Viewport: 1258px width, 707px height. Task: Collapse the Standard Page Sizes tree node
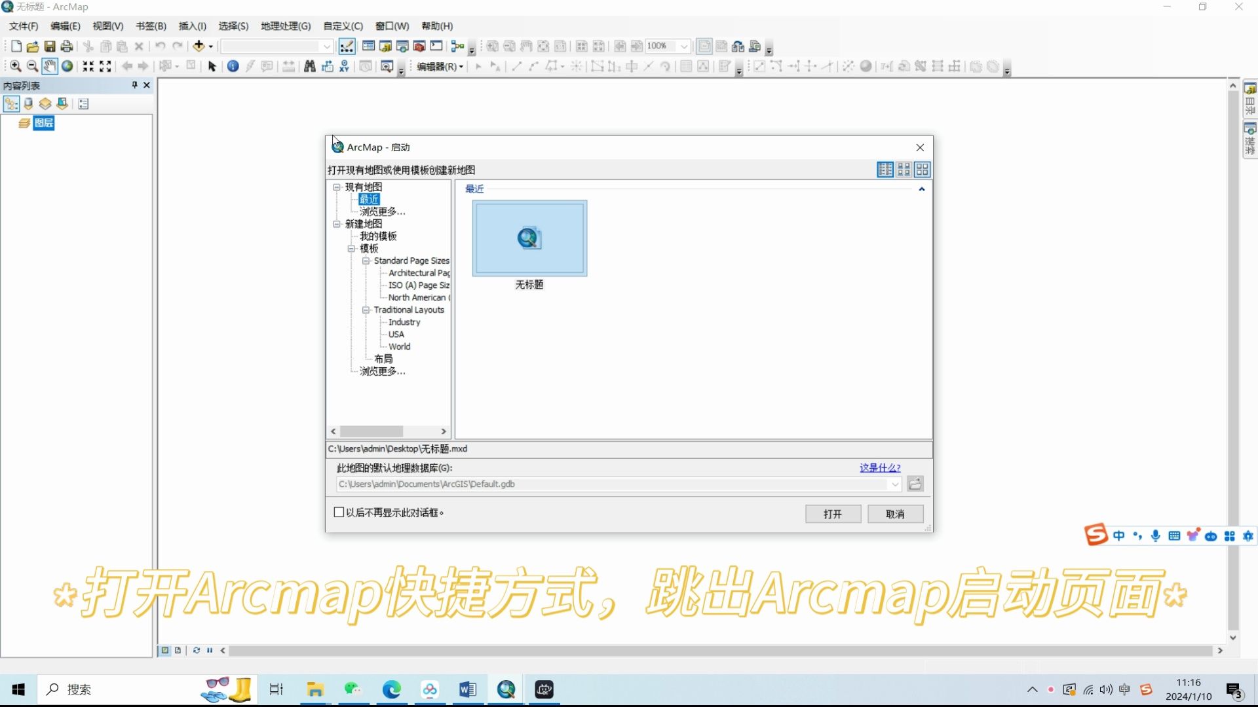tap(366, 261)
